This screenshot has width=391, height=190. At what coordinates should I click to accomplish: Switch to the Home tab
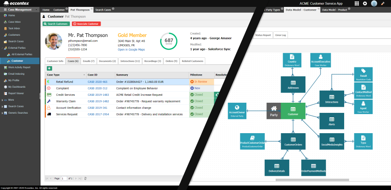click(46, 10)
